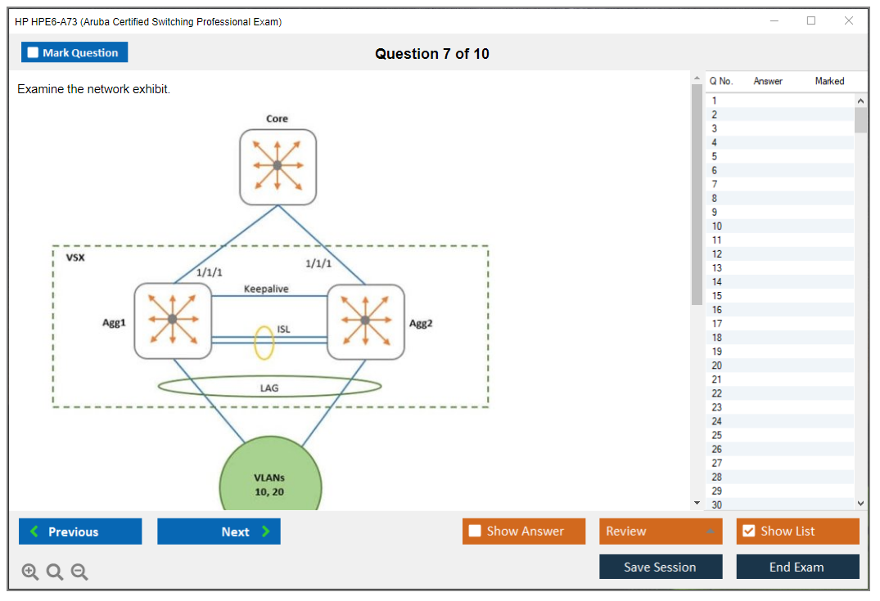
Task: Uncheck the Show List checkbox
Action: pyautogui.click(x=748, y=531)
